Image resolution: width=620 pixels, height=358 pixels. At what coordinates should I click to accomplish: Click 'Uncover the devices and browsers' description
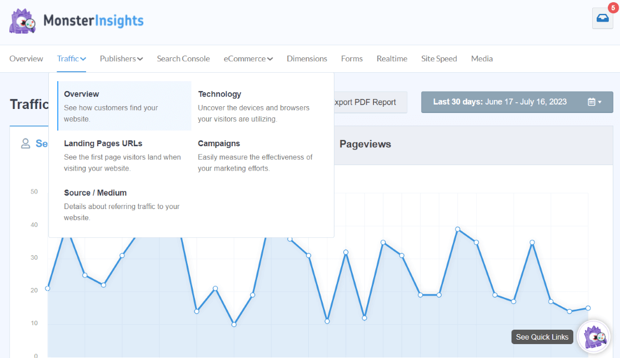(253, 113)
